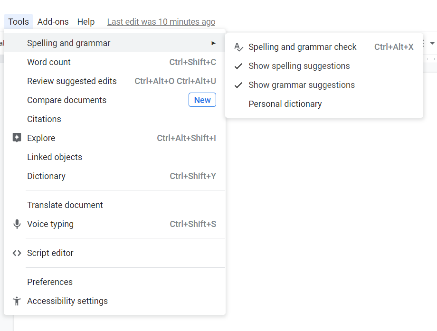Screen dimensions: 437x331
Task: Click the Ctrl+Alt+Shift+I shortcut text
Action: tap(187, 138)
